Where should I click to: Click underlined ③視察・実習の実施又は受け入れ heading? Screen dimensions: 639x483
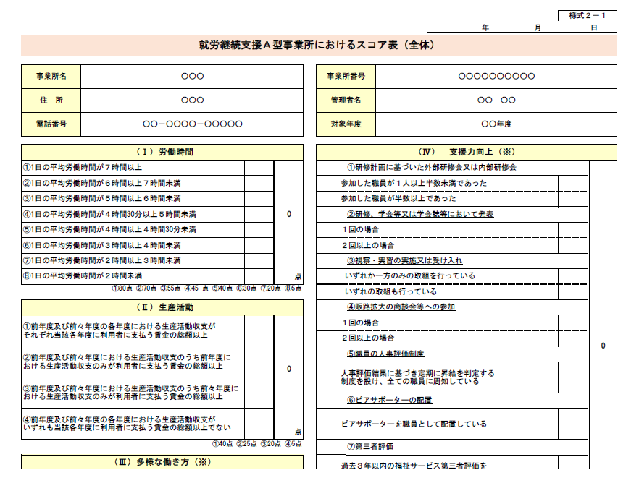tap(404, 260)
